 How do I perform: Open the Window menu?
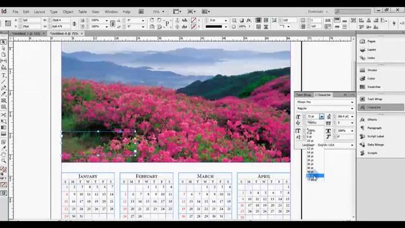[111, 12]
